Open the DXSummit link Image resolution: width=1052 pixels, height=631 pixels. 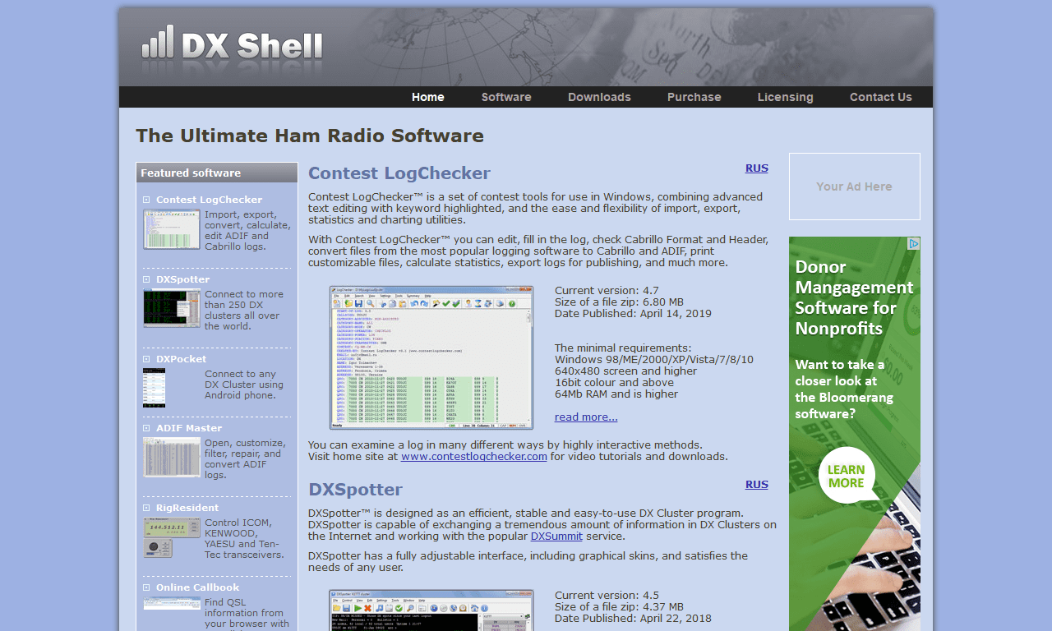coord(556,537)
